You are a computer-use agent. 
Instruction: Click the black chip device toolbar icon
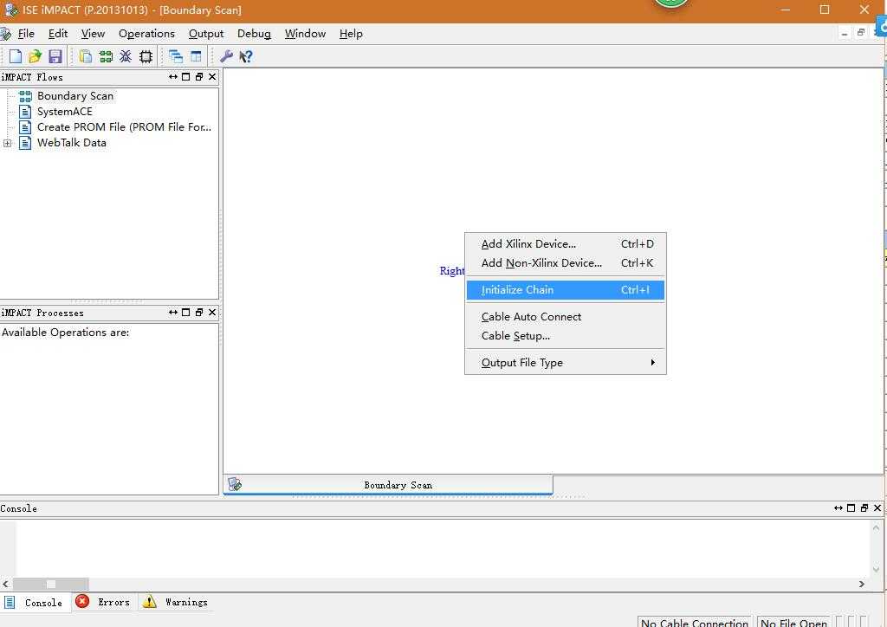click(146, 56)
